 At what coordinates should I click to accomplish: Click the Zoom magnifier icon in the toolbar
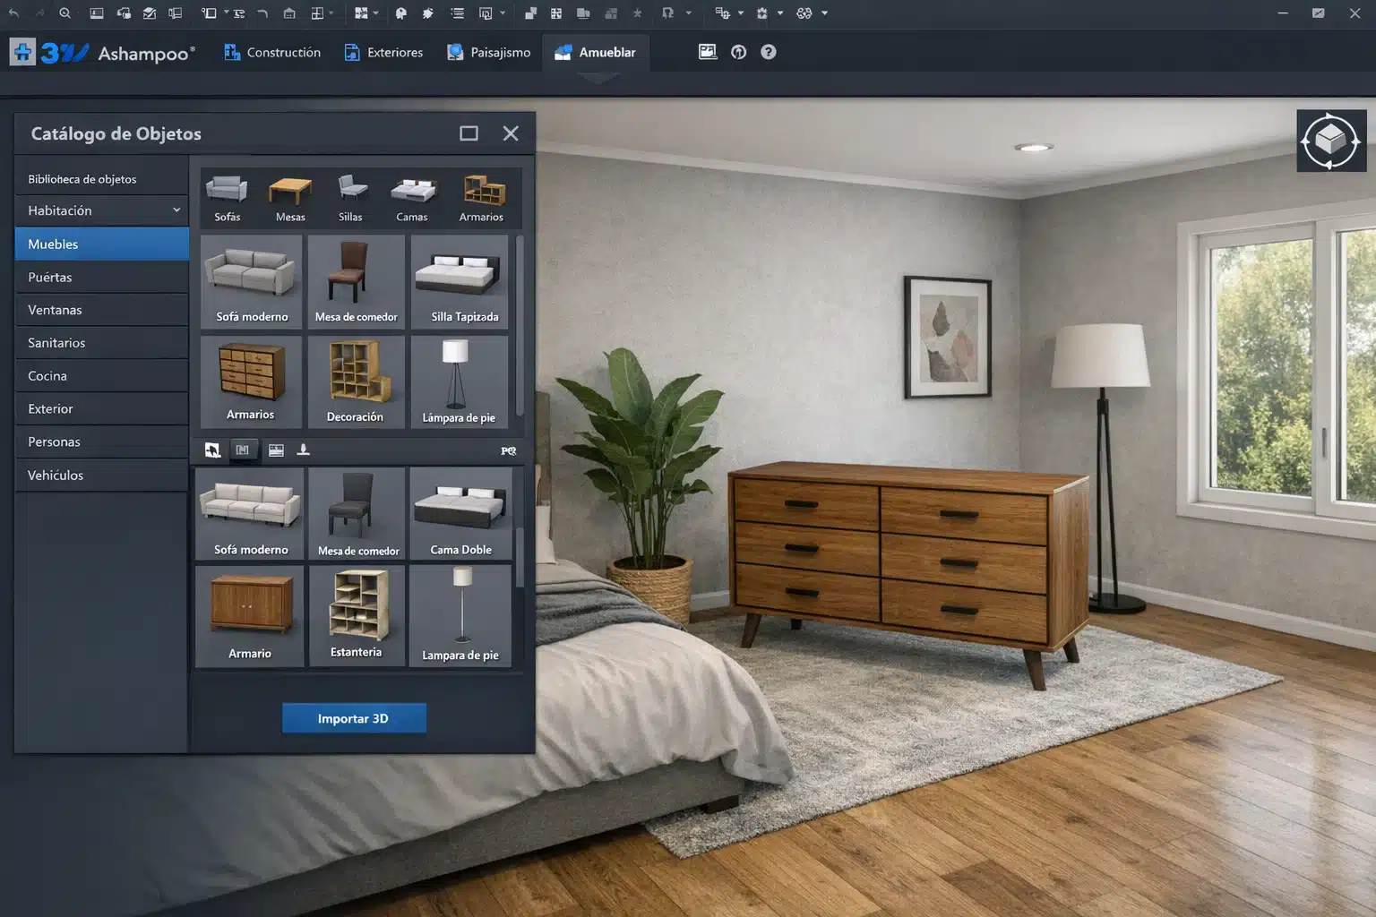(64, 13)
